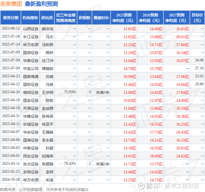
Task: Click the 圣泉集团 title text
Action: click(x=11, y=4)
